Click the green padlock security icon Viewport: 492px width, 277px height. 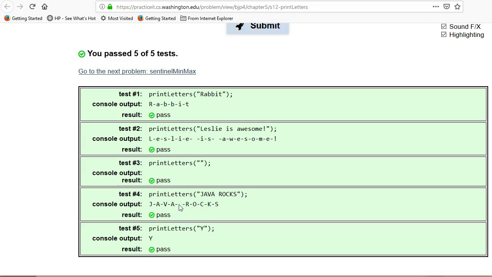click(x=110, y=7)
